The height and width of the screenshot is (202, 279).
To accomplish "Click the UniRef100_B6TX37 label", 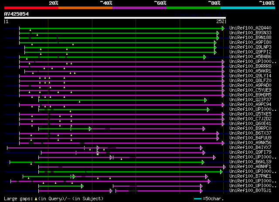I will point(250,133).
